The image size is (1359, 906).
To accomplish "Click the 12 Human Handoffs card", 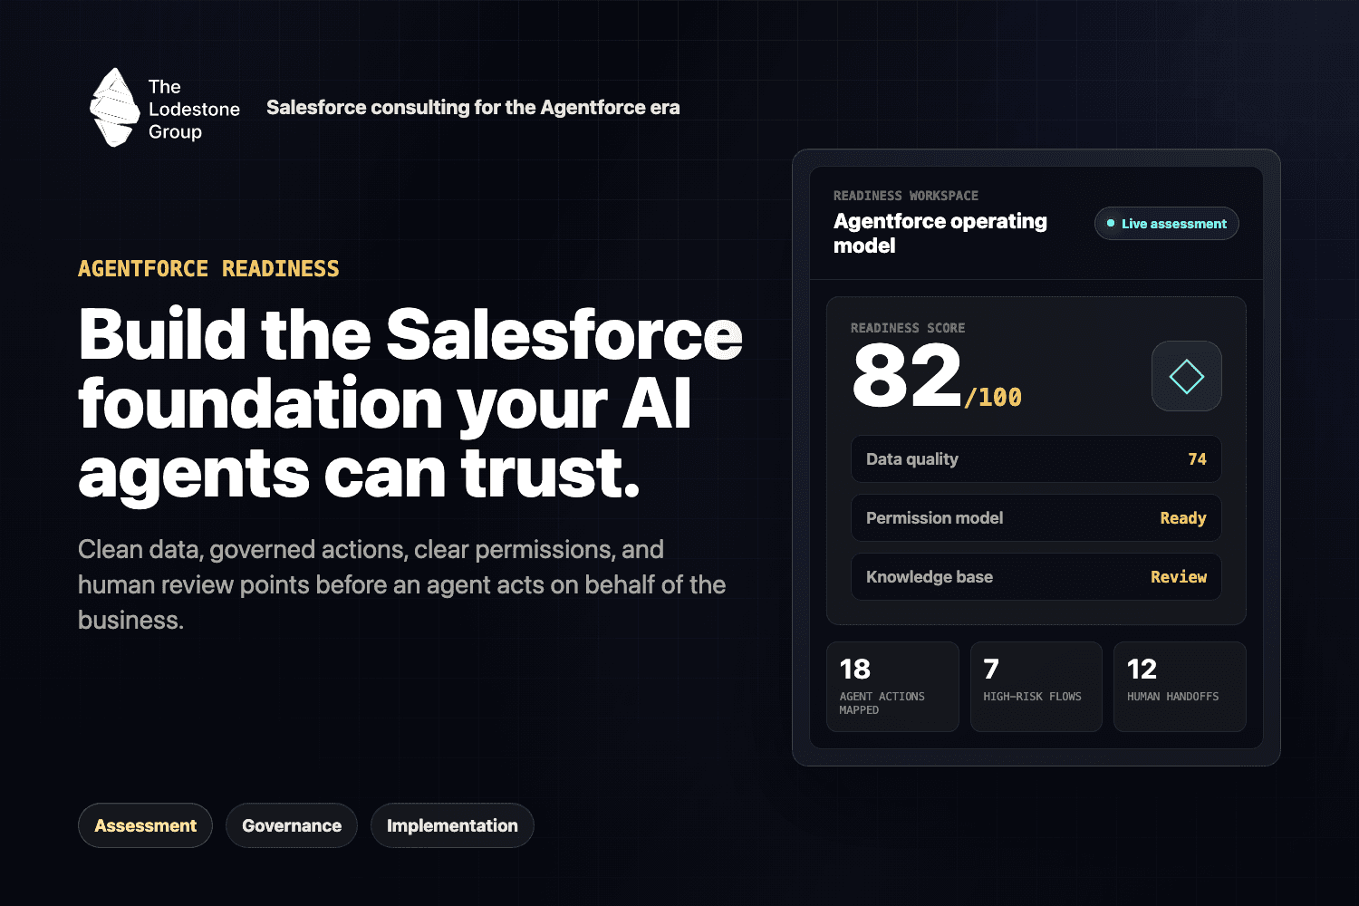I will click(x=1180, y=687).
